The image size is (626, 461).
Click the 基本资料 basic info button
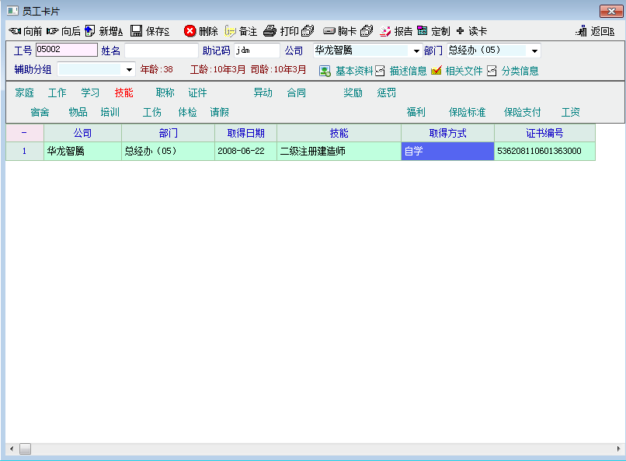pyautogui.click(x=325, y=71)
